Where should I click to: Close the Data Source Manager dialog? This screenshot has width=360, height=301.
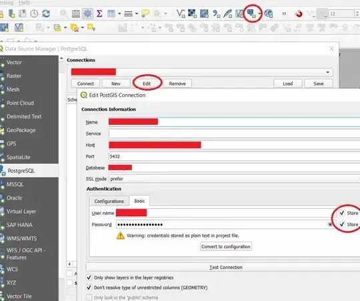point(331,49)
